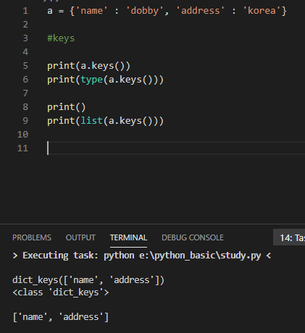The width and height of the screenshot is (305, 333).
Task: Click line number 9 in the gutter
Action: [25, 120]
